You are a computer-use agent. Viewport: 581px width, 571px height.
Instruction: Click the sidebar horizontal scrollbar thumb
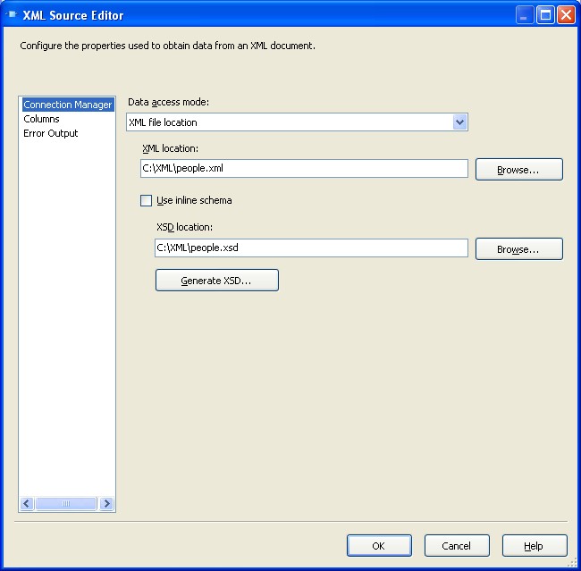(x=66, y=504)
